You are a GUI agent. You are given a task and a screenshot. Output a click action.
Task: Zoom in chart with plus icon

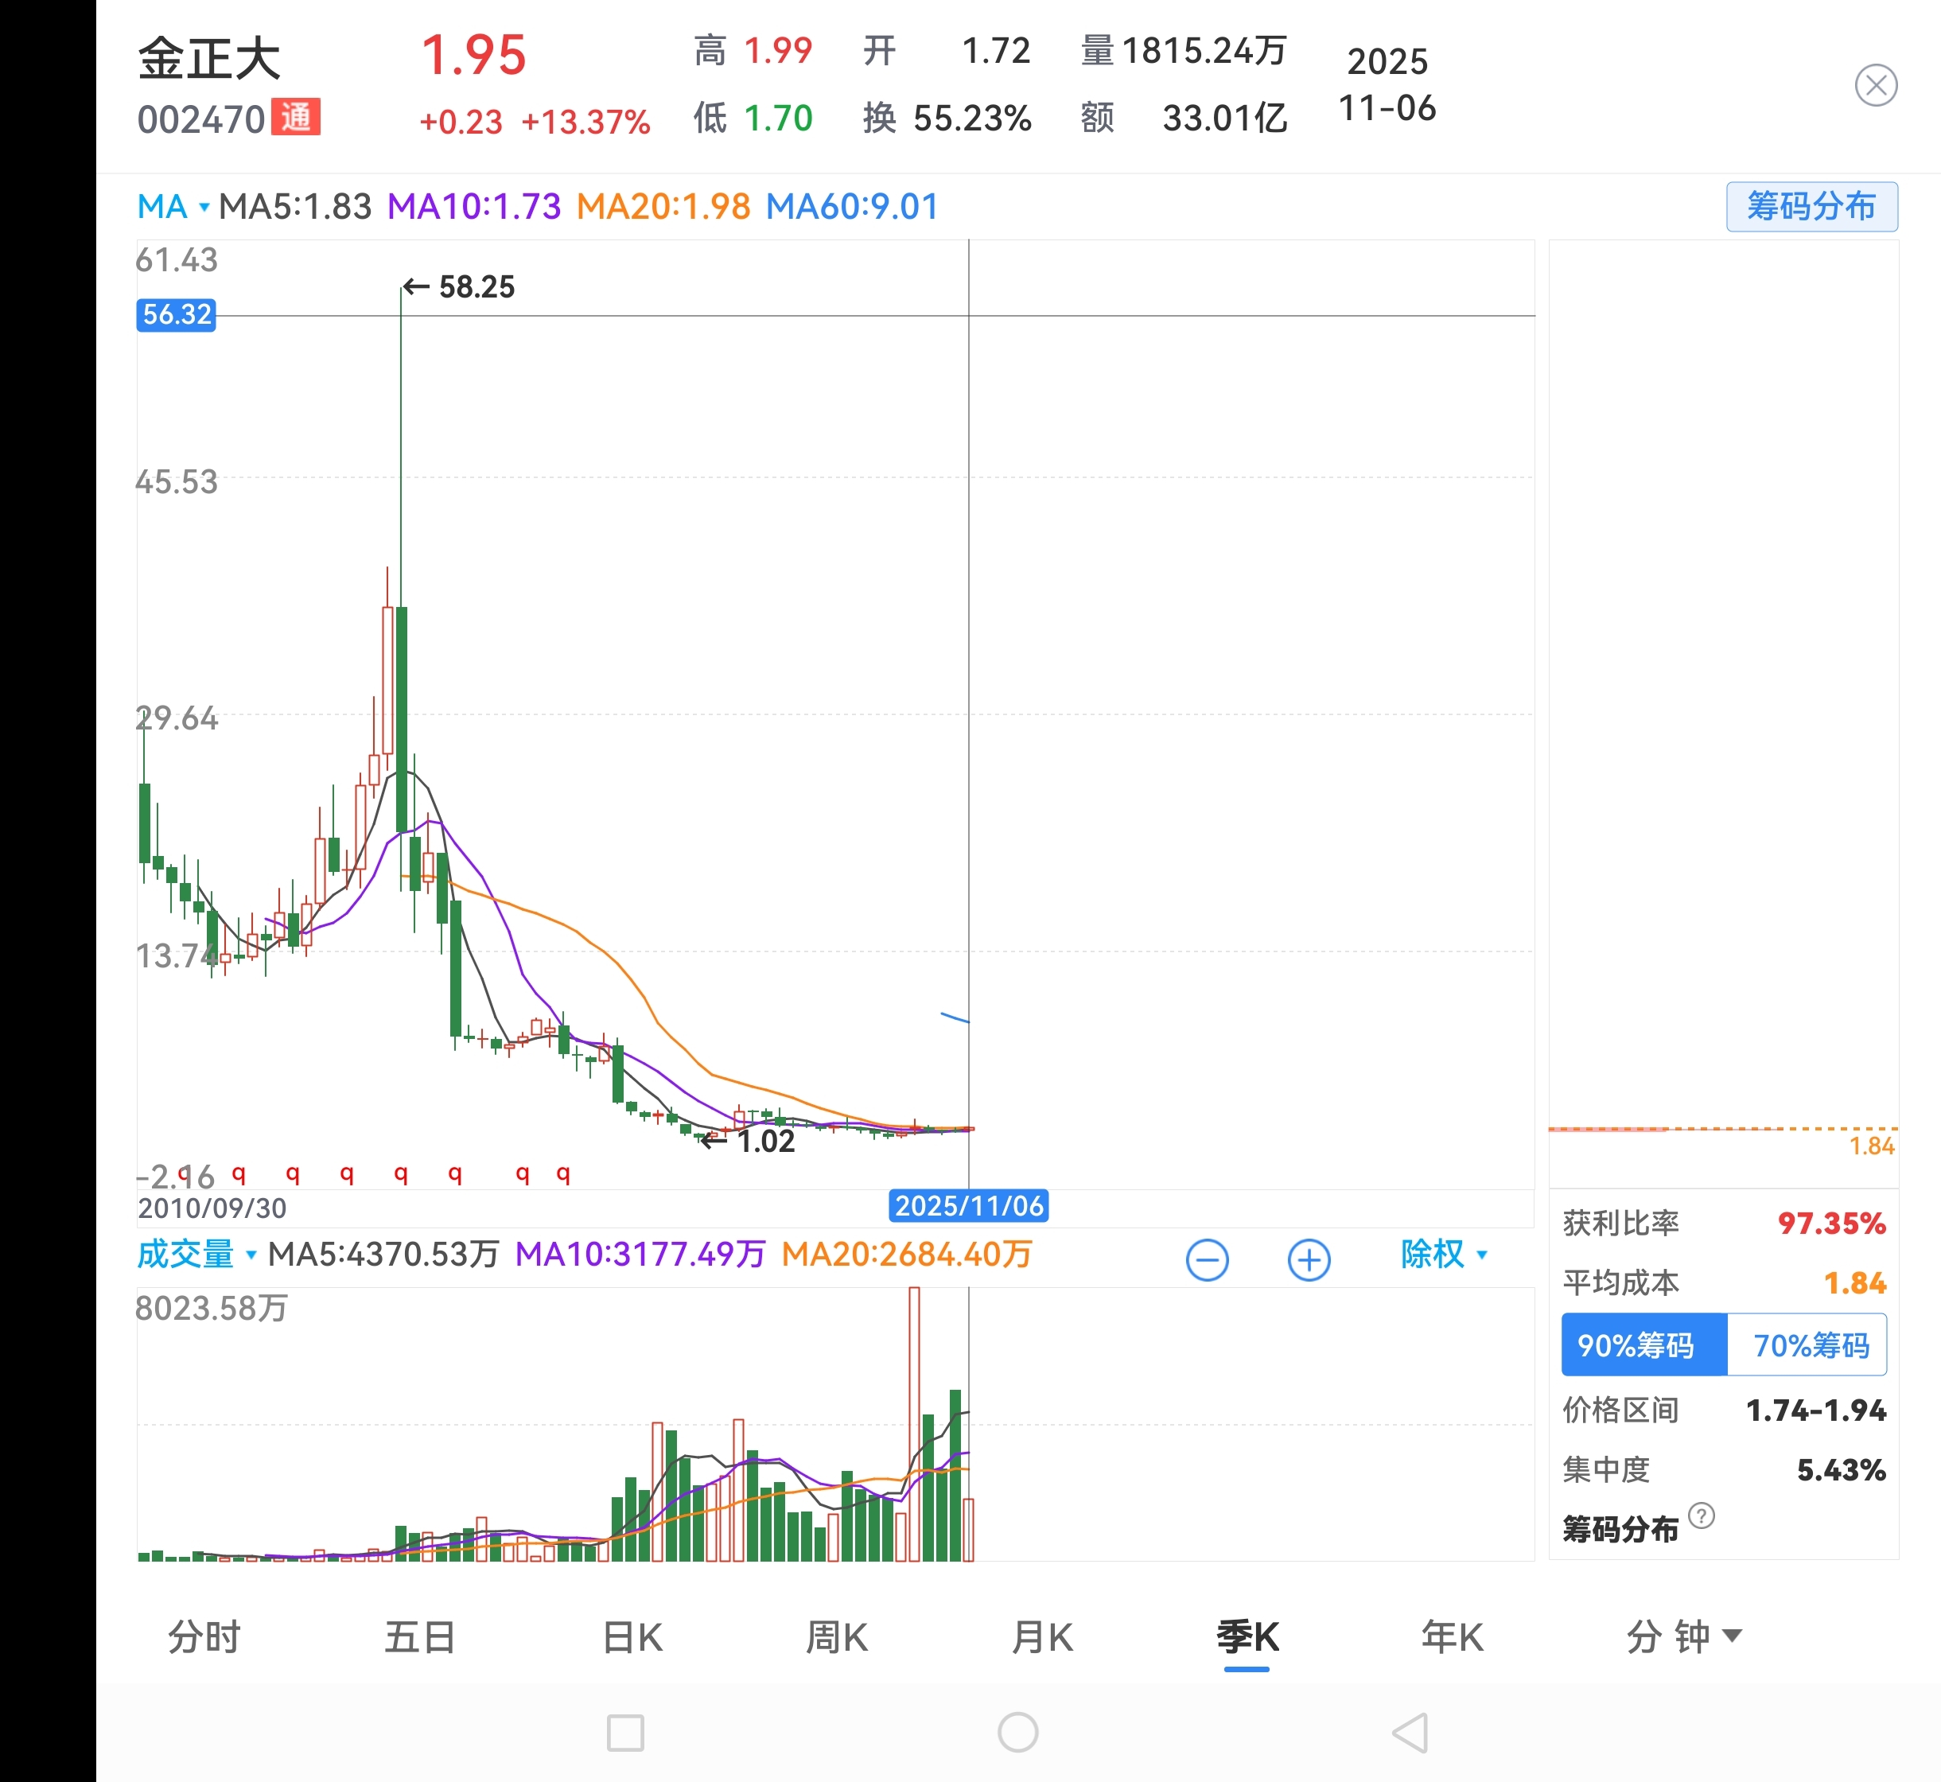pyautogui.click(x=1309, y=1260)
